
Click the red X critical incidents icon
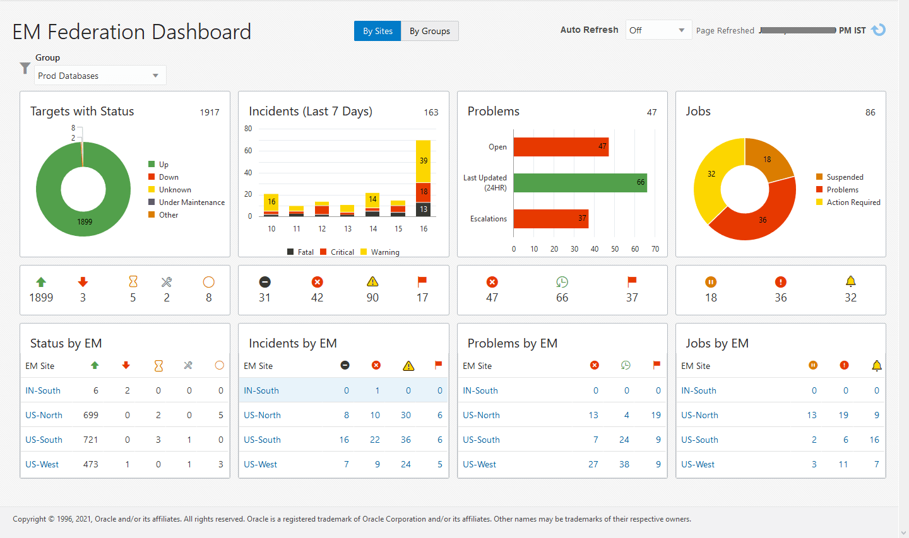point(317,282)
